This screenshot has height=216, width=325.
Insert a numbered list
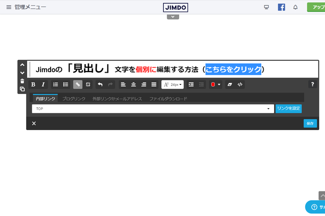point(55,85)
